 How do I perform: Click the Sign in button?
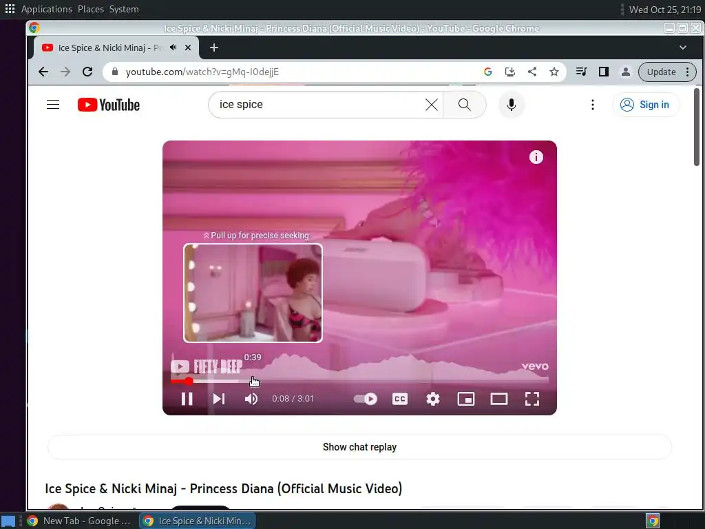pyautogui.click(x=646, y=105)
